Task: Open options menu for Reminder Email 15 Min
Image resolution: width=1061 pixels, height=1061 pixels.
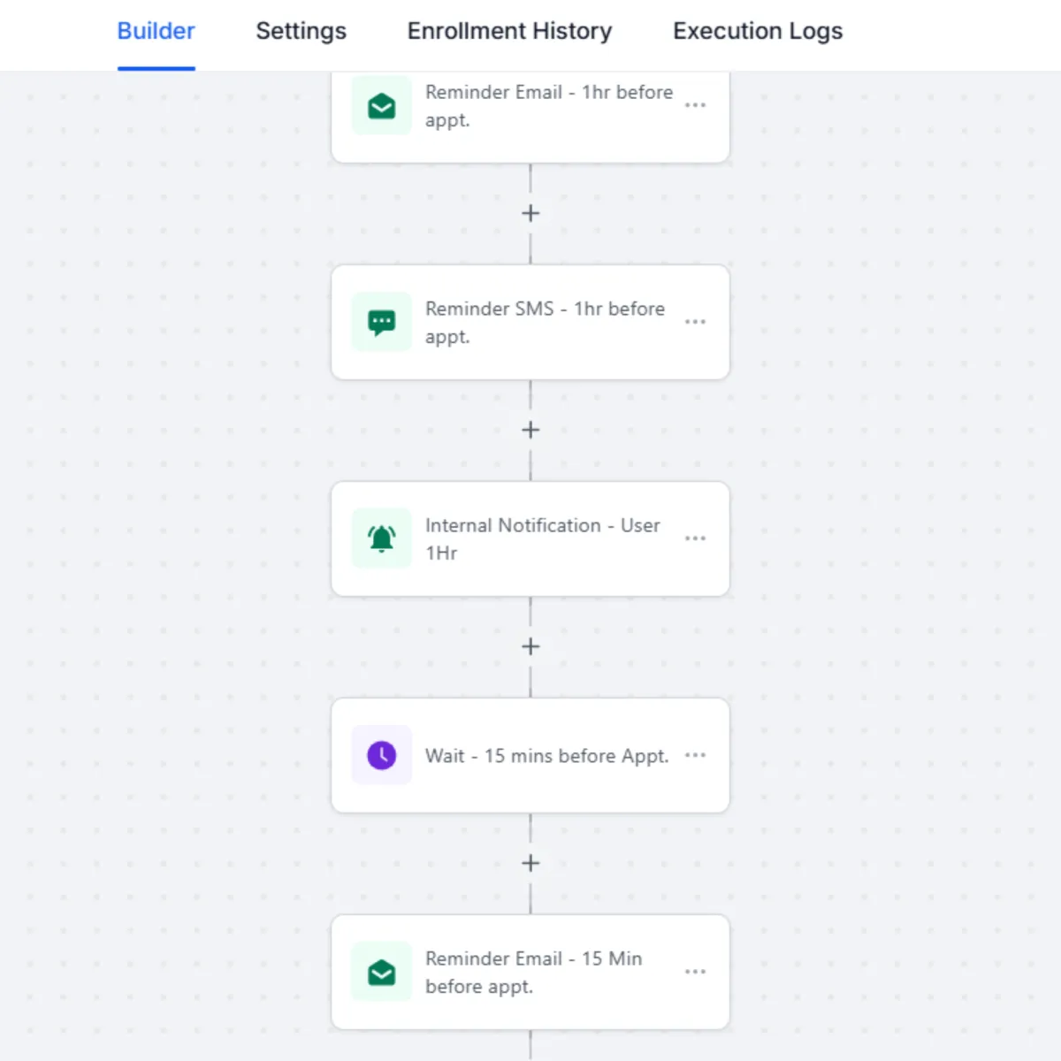Action: click(x=695, y=972)
